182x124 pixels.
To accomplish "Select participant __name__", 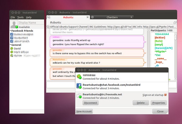I will (160, 59).
